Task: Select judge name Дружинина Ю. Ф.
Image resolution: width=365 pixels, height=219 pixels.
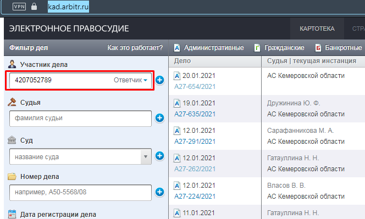Action: 294,103
